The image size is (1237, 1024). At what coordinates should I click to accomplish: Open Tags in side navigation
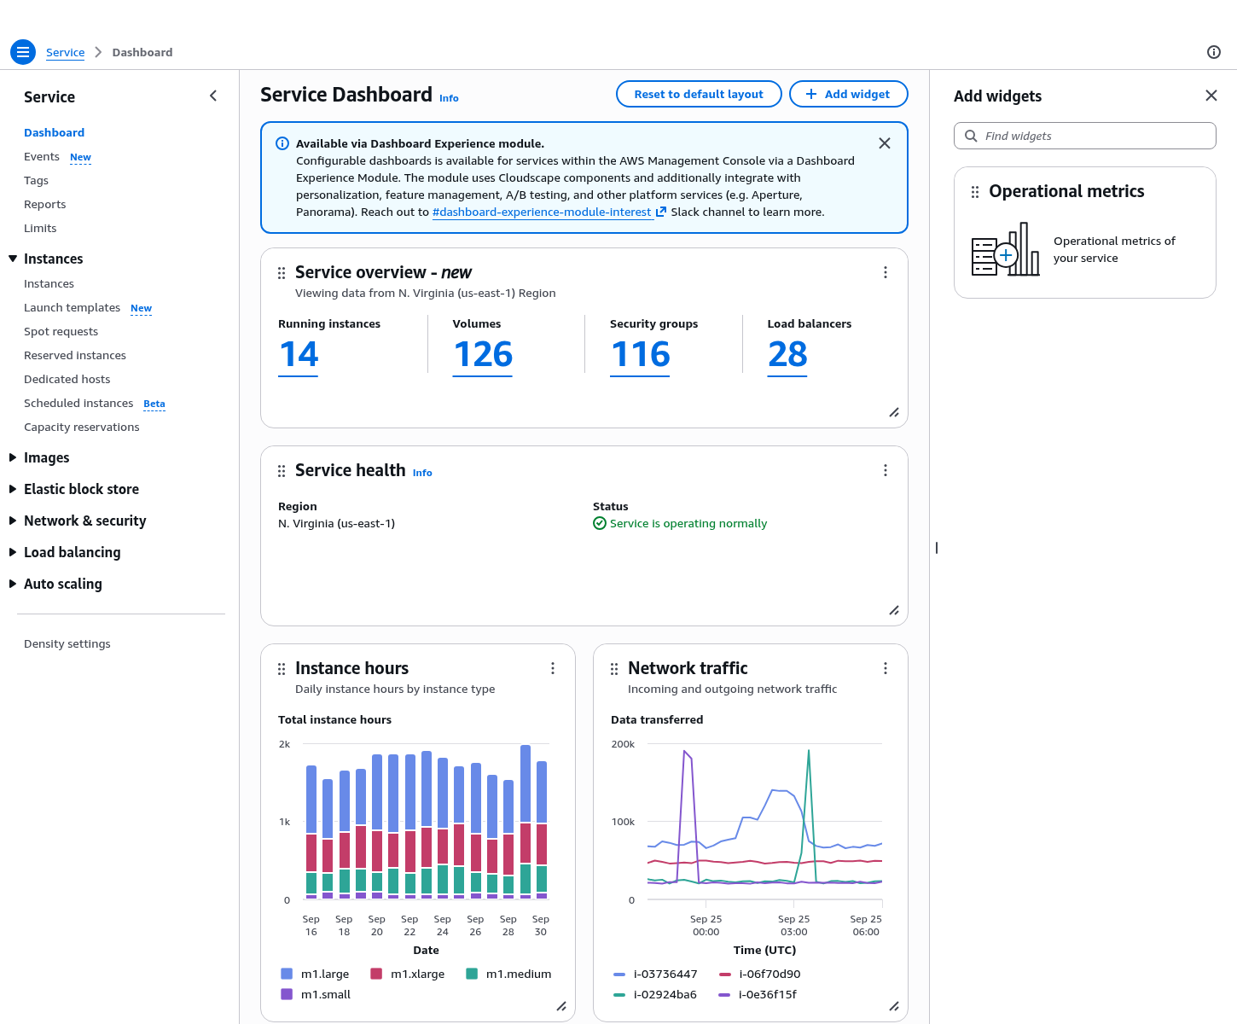click(36, 180)
